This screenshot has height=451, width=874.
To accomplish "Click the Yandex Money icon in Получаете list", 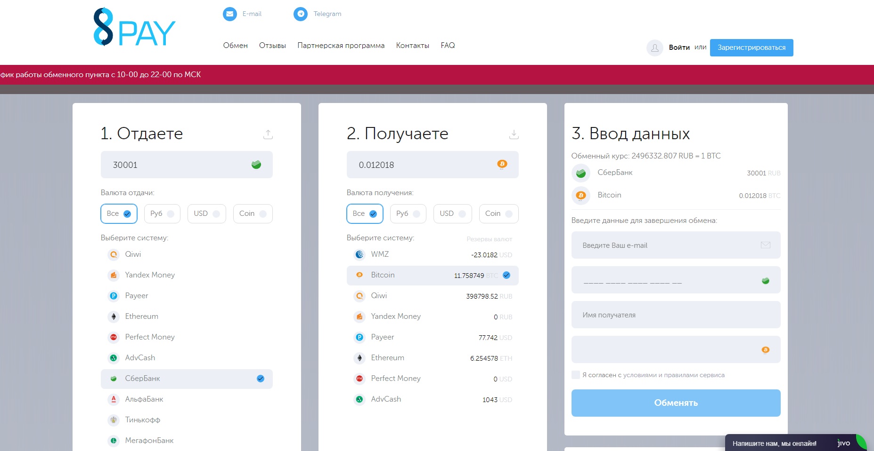I will tap(359, 316).
